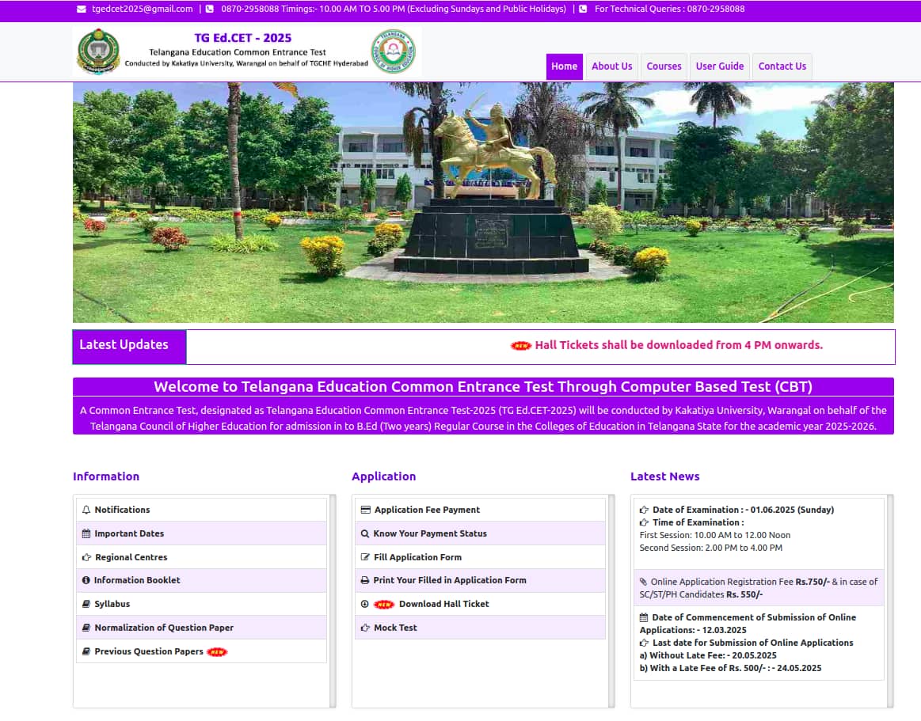Click the Latest News panel scrollbar
Screen dimensions: 921x721
(890, 601)
